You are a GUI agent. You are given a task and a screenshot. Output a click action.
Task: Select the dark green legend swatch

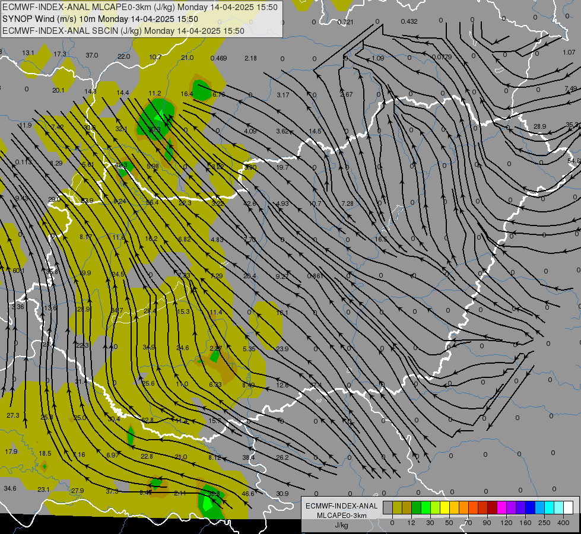(416, 507)
